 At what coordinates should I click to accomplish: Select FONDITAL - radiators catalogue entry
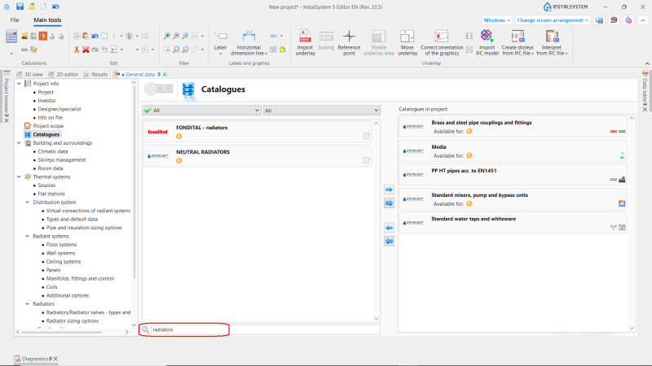click(258, 132)
